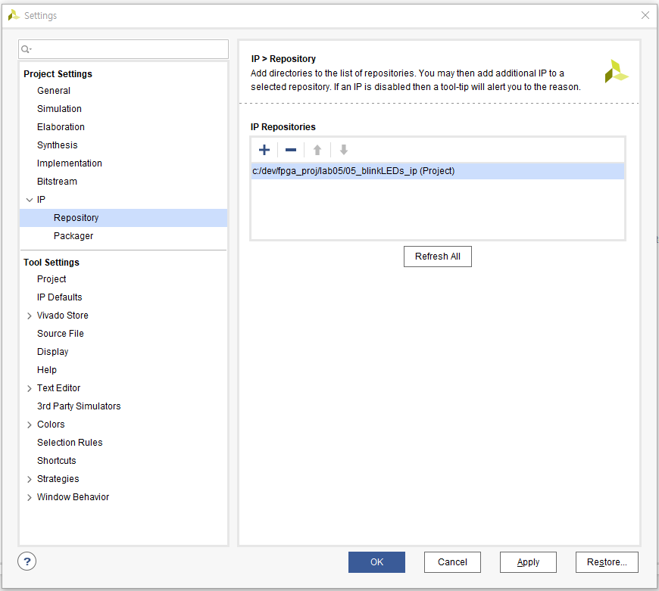Open help with the question mark icon

pos(27,561)
